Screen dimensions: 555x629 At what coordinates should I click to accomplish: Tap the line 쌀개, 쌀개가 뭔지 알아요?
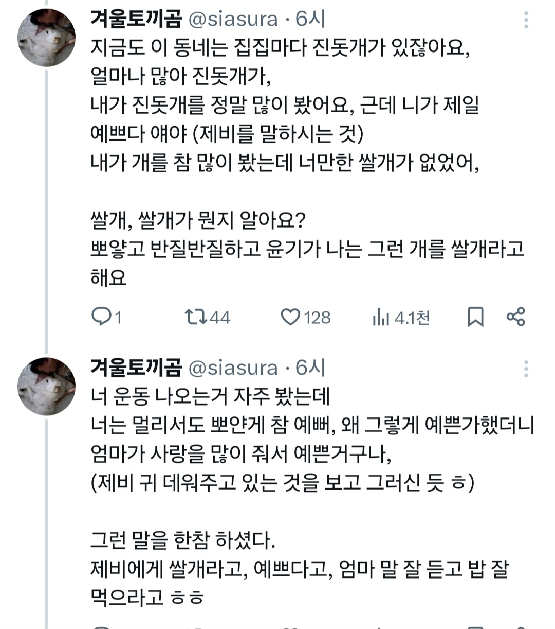198,221
